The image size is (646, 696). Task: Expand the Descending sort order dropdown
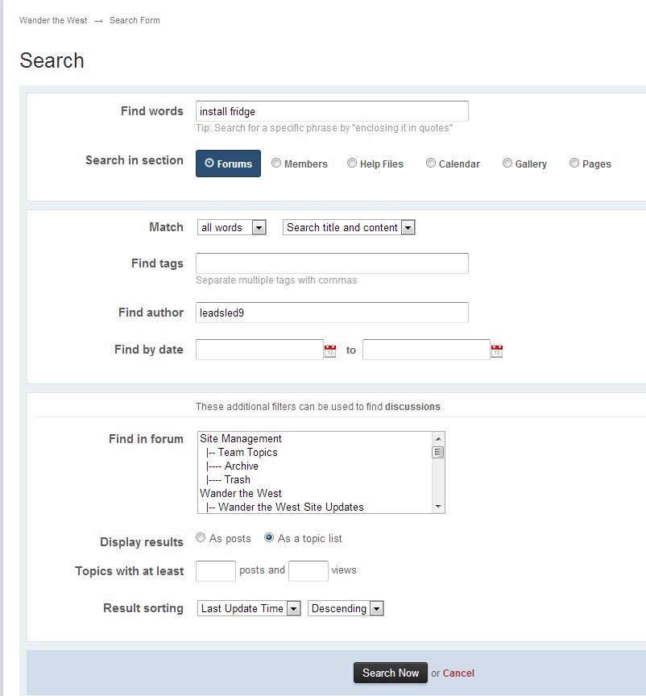point(346,609)
